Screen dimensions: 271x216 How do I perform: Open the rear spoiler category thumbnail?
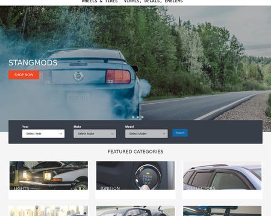(x=222, y=211)
